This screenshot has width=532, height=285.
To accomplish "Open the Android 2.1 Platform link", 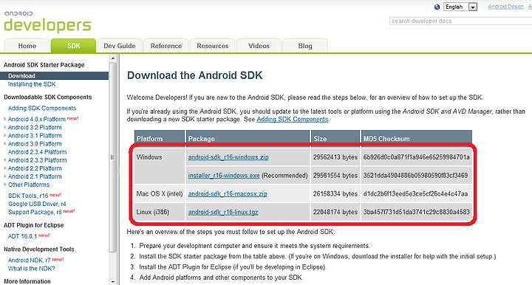I will coord(35,176).
